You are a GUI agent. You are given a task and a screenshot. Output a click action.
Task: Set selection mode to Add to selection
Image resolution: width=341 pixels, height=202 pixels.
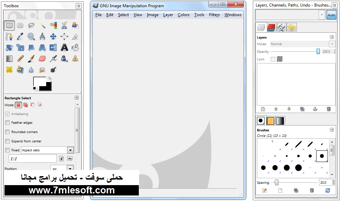(x=26, y=105)
